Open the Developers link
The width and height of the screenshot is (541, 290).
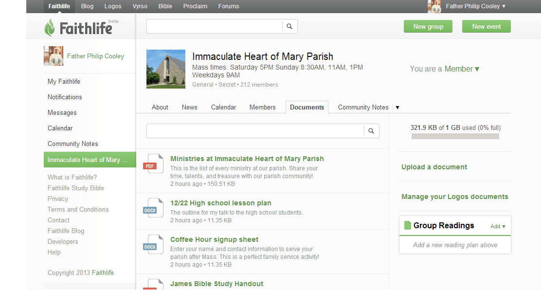(x=63, y=242)
